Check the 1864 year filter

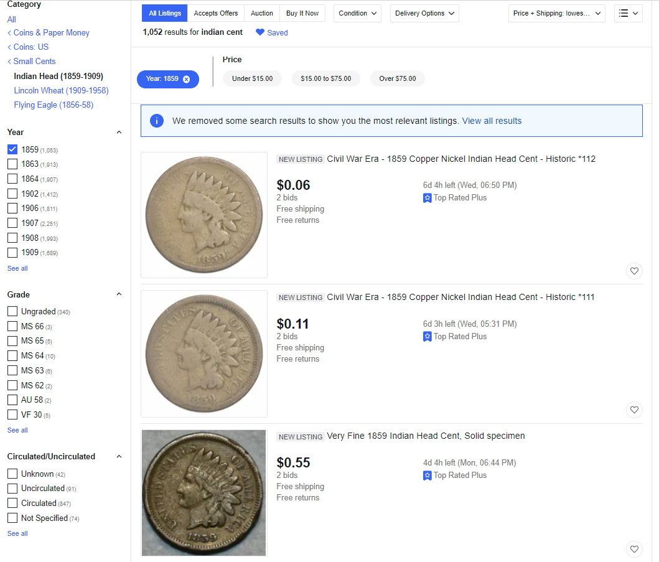tap(12, 179)
